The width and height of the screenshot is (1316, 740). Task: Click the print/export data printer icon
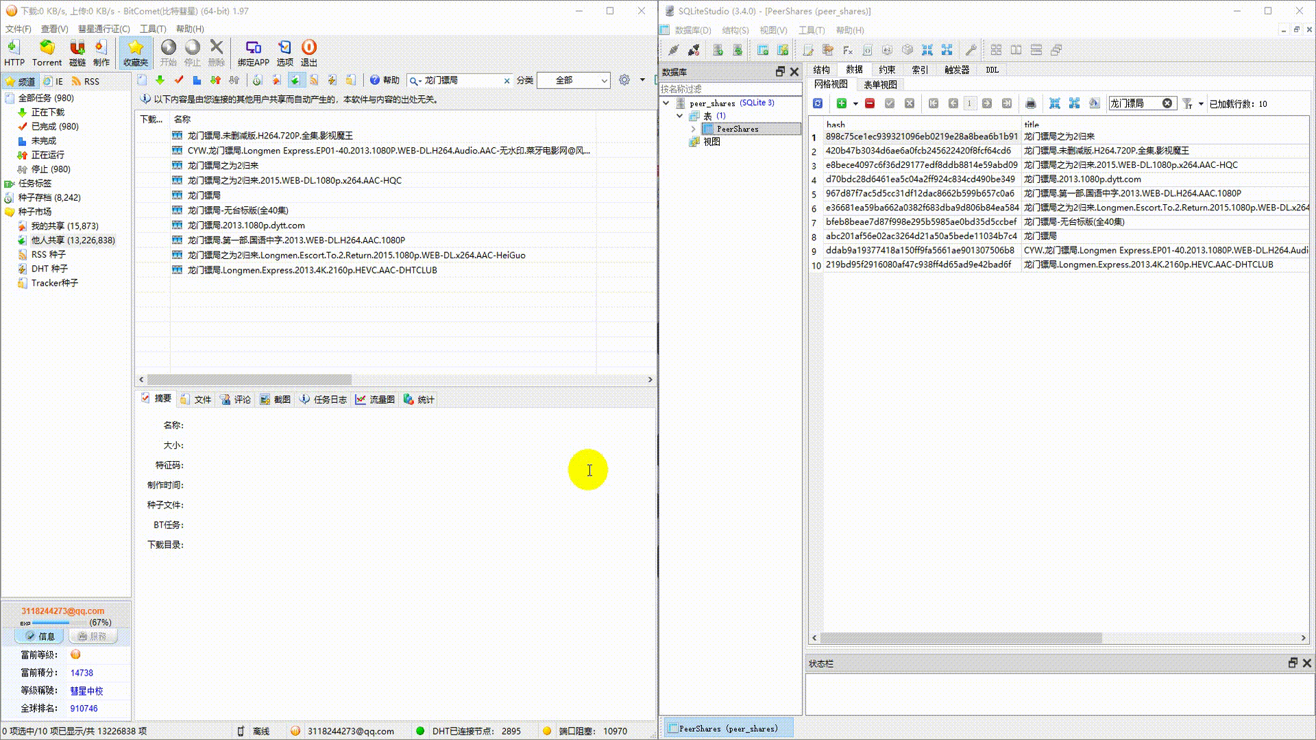click(1030, 103)
